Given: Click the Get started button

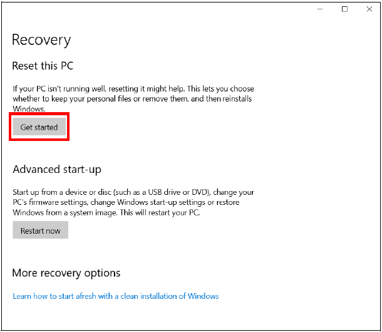Looking at the screenshot, I should 39,127.
